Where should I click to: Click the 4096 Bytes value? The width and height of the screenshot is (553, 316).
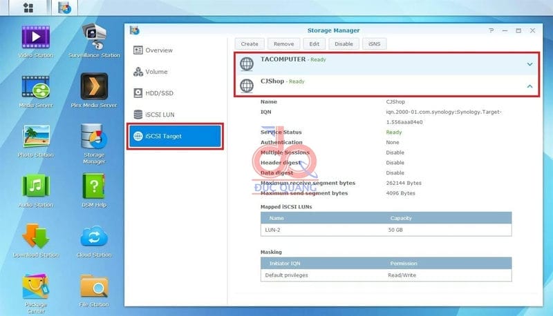point(401,193)
